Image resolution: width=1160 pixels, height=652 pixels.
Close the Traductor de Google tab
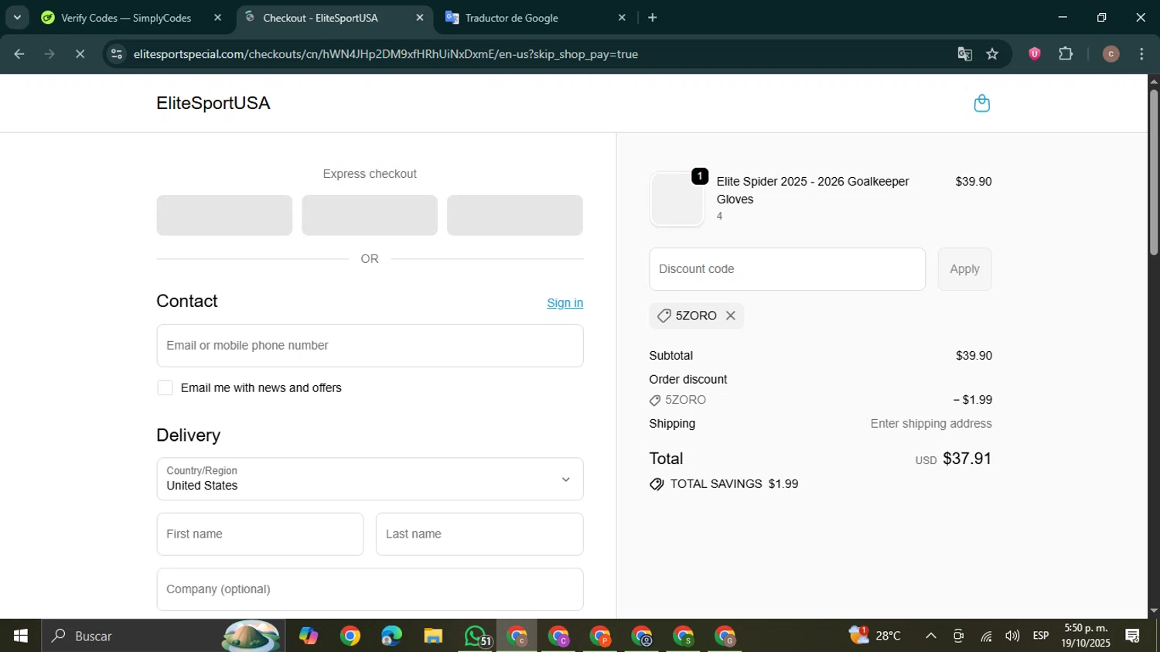pos(622,18)
